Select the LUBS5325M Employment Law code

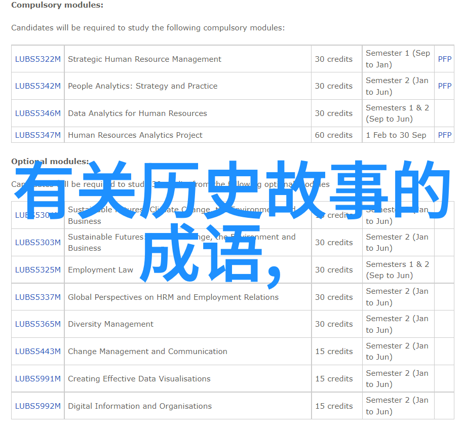click(37, 270)
